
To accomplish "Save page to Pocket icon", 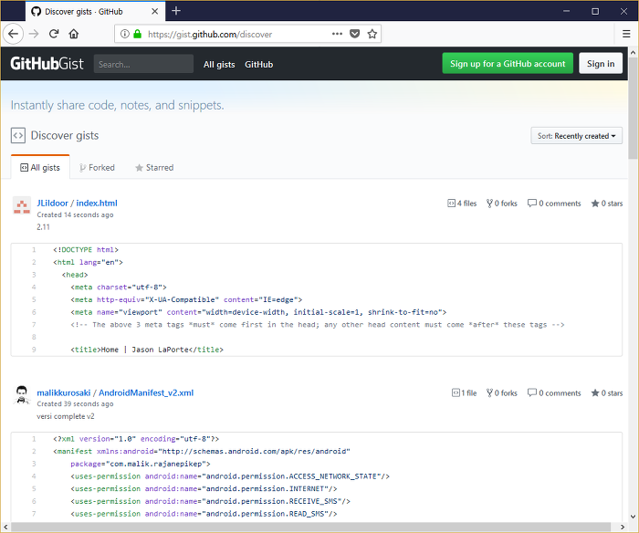I will [355, 34].
